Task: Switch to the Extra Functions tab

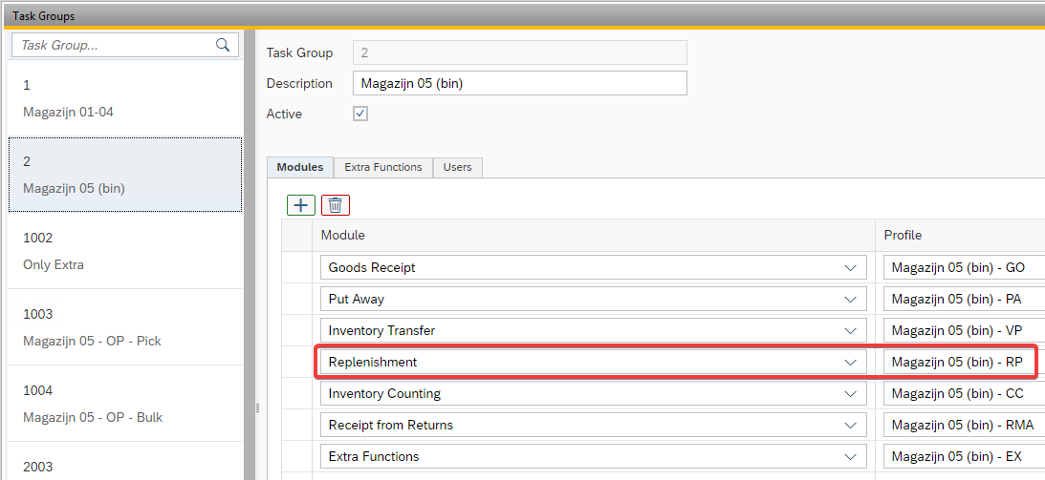Action: 382,167
